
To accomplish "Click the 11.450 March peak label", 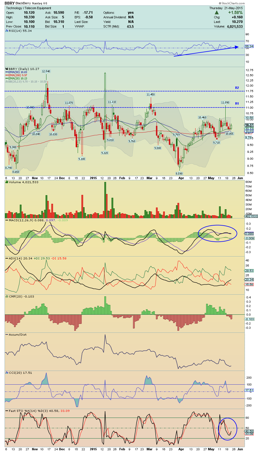I will point(150,94).
